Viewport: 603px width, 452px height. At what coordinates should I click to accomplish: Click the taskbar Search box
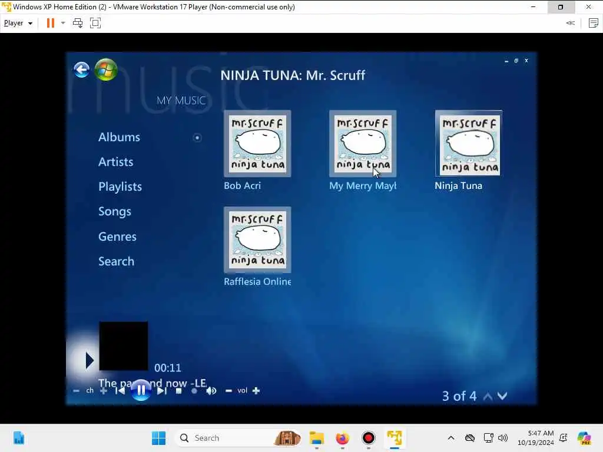click(x=238, y=438)
